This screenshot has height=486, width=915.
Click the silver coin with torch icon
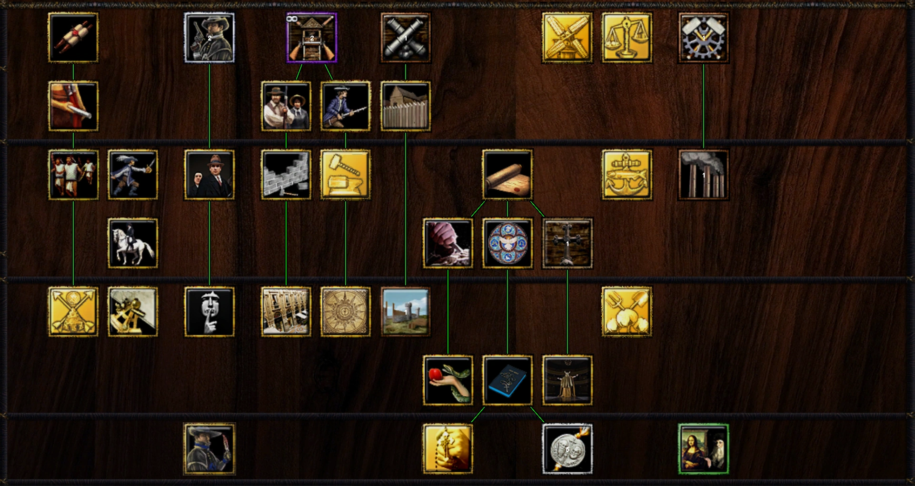coord(567,449)
